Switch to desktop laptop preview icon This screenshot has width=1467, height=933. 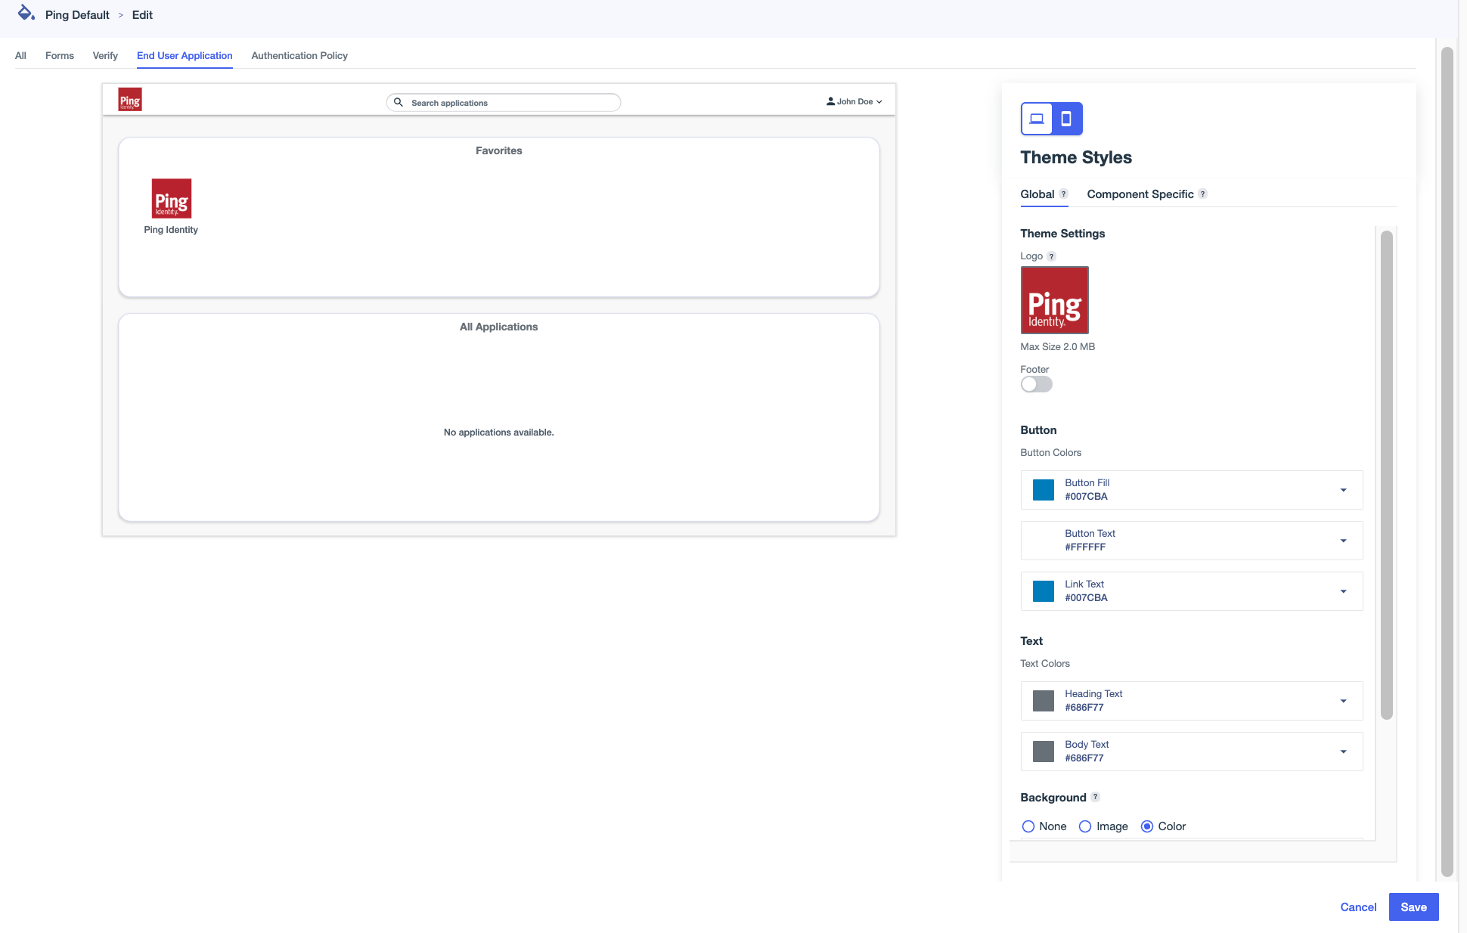(x=1037, y=119)
